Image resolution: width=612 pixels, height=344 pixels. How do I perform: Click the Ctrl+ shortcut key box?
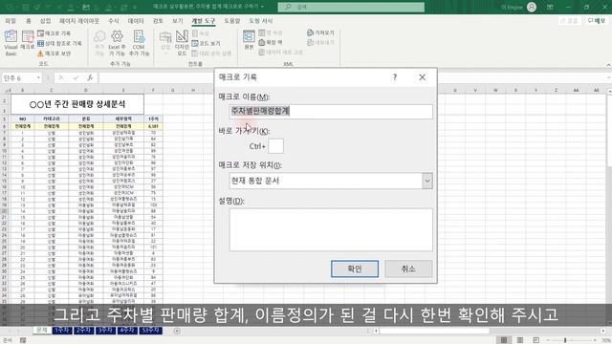[275, 146]
